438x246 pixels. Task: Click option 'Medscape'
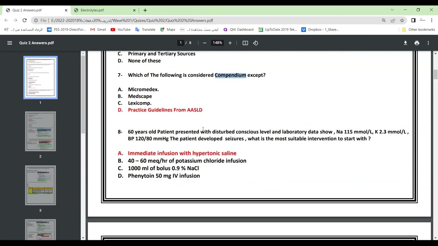coord(140,96)
